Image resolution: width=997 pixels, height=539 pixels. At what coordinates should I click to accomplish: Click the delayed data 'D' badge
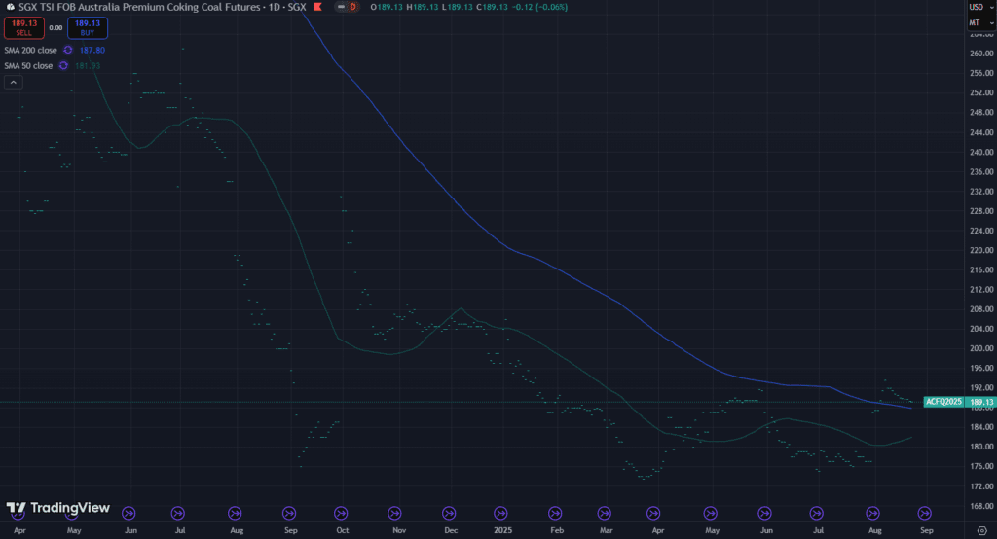351,7
